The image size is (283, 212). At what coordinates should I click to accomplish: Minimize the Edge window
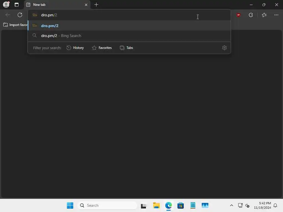pos(251,5)
